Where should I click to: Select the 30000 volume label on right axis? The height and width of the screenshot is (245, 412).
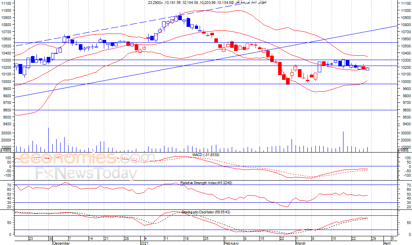406,133
